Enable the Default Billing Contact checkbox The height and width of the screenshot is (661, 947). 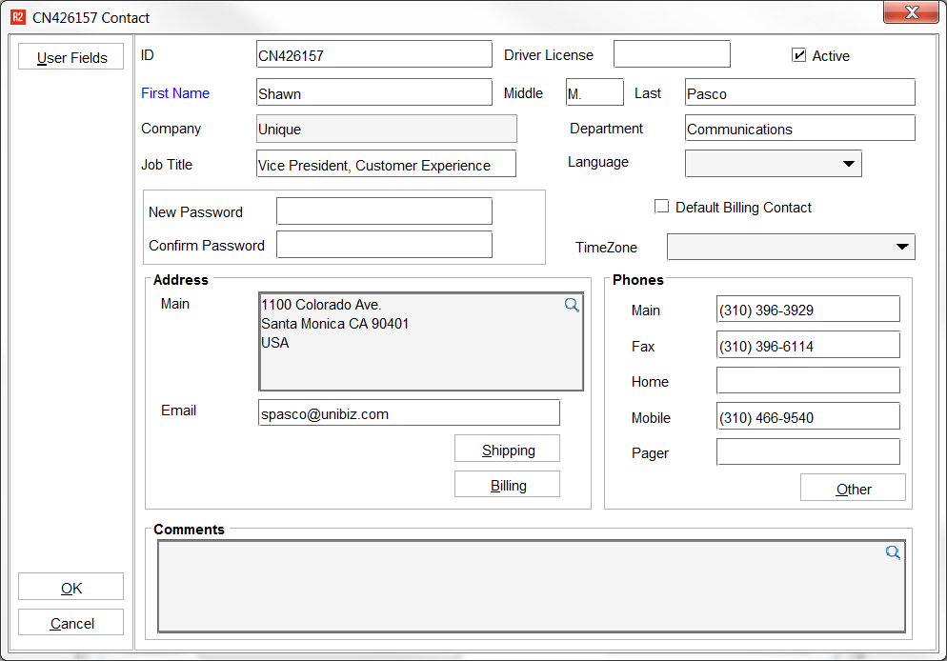coord(662,207)
